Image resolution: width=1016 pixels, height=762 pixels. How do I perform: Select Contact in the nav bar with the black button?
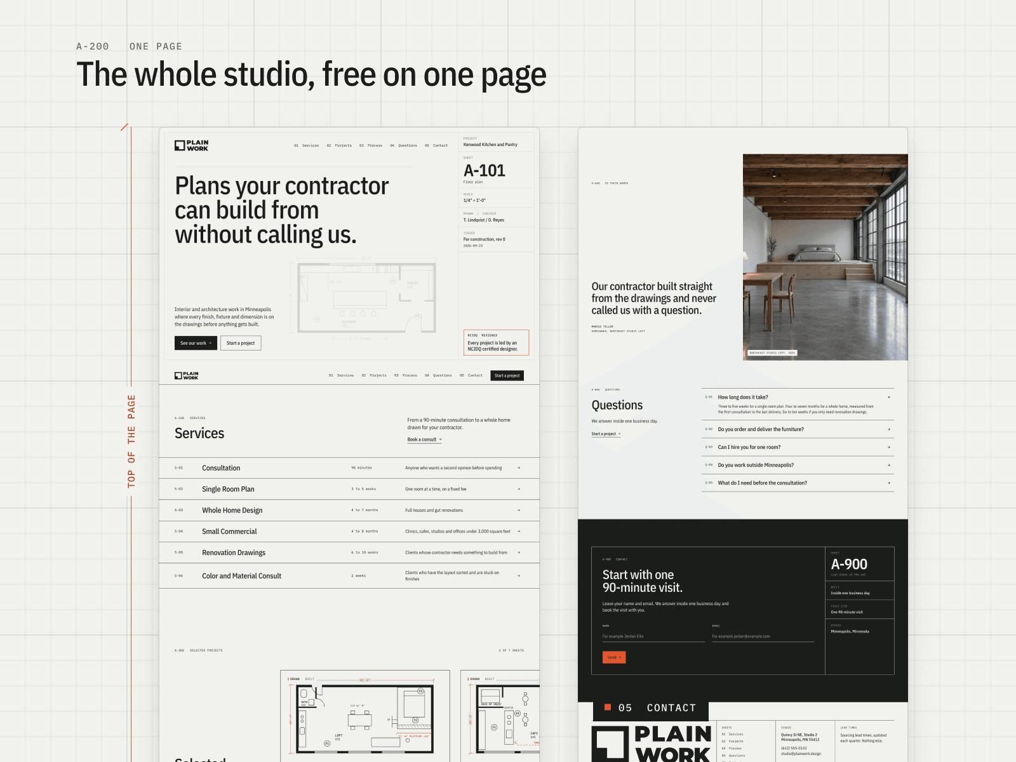coord(471,375)
